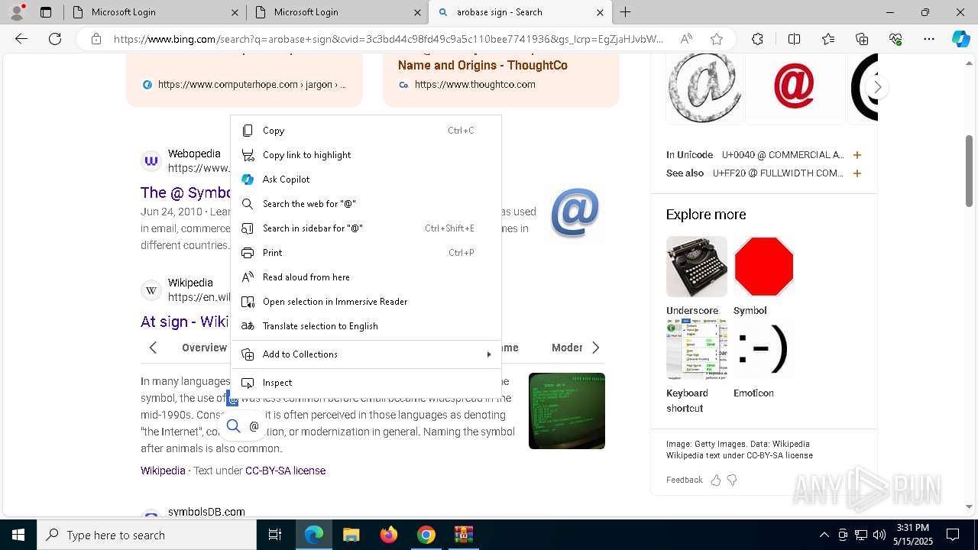Expand the See also U+FF20 row
The height and width of the screenshot is (550, 978).
[857, 173]
